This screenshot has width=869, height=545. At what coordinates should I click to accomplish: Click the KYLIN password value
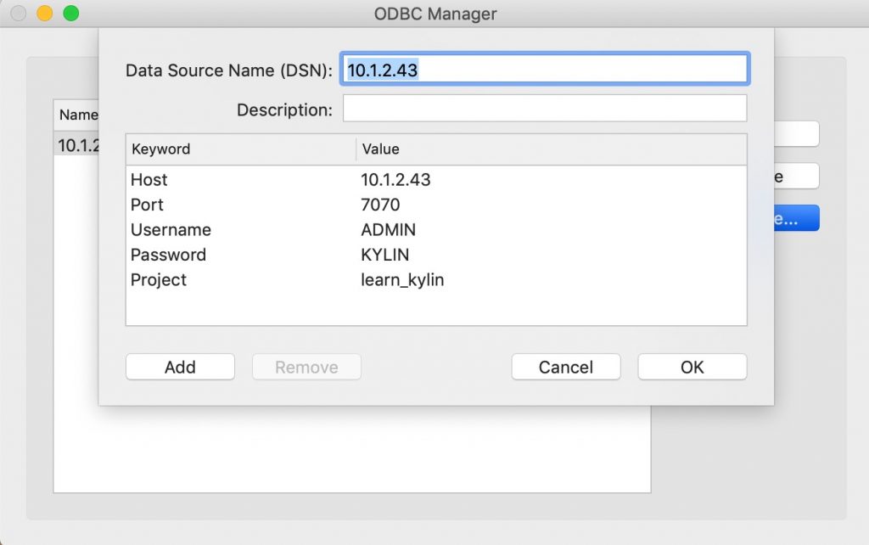385,255
